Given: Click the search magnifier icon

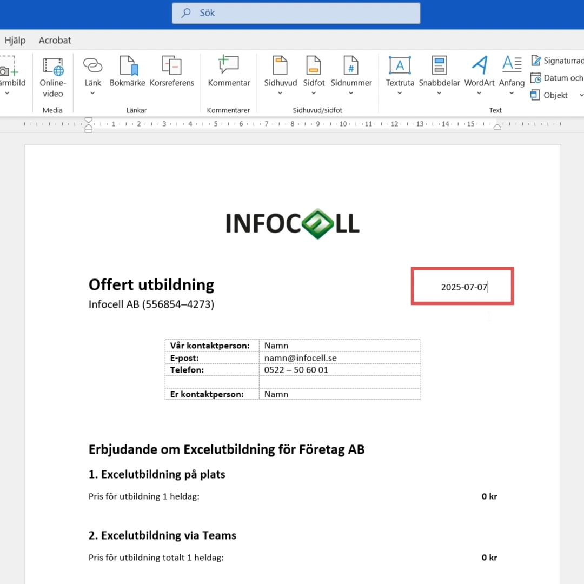Looking at the screenshot, I should 186,13.
